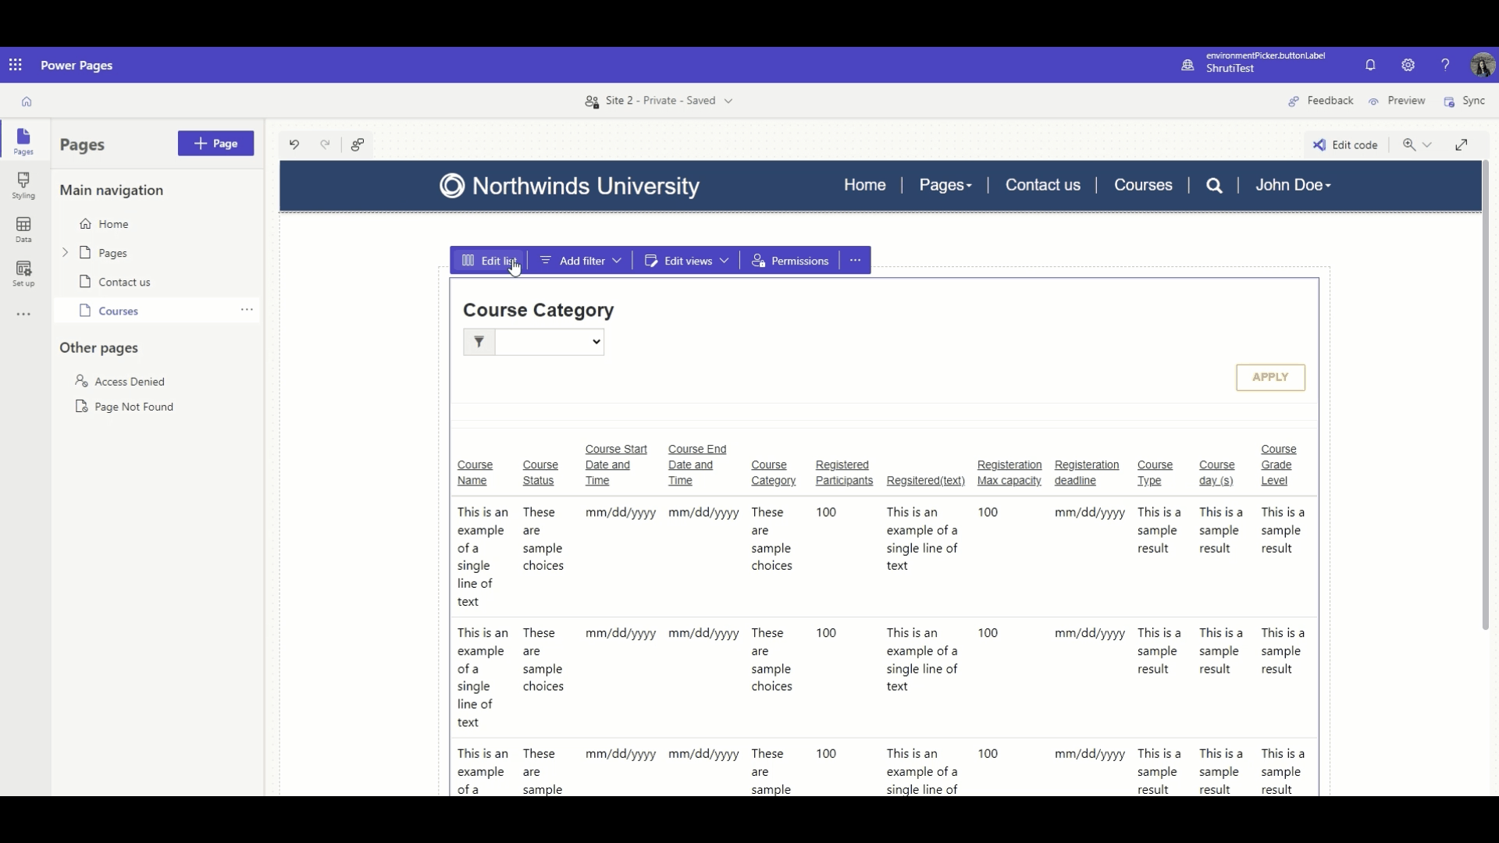The height and width of the screenshot is (843, 1499).
Task: Click the website search magnifier icon
Action: [x=1214, y=186]
